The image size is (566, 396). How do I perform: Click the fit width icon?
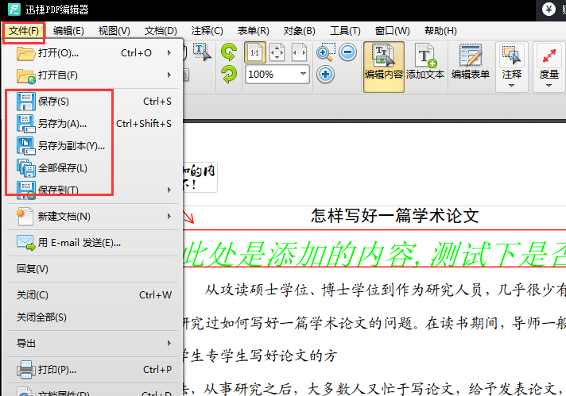299,52
